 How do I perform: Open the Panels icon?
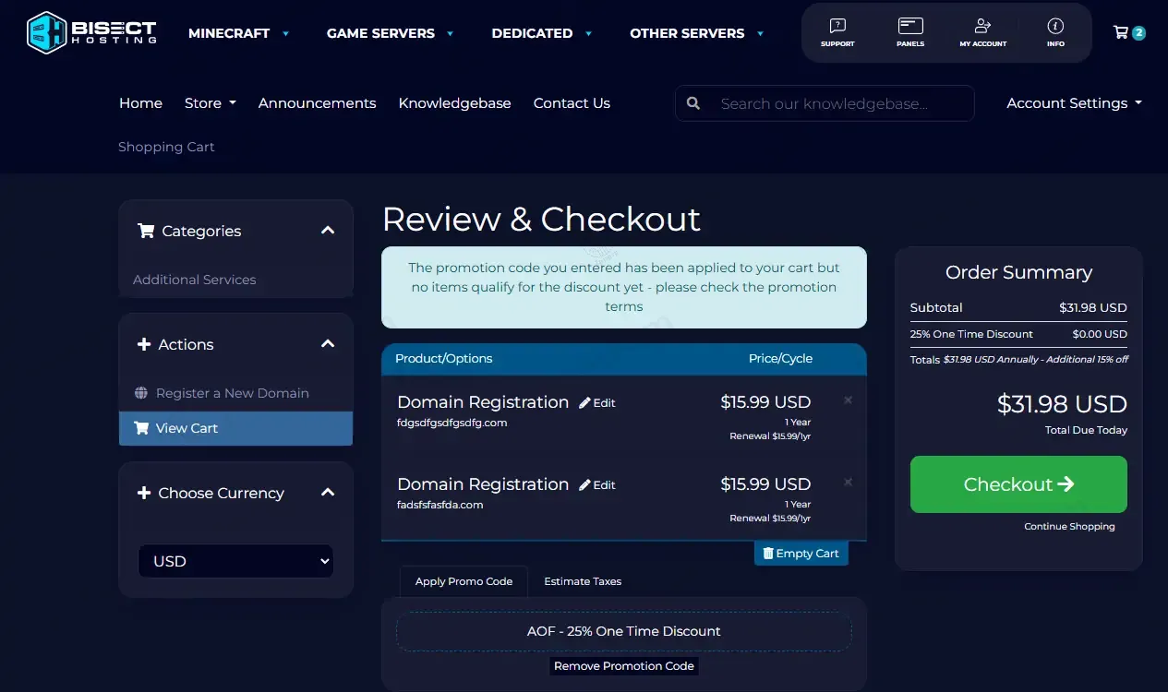tap(910, 31)
